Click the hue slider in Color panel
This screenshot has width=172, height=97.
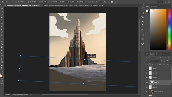170,29
